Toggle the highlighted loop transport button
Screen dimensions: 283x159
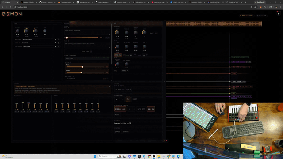pyautogui.click(x=128, y=99)
